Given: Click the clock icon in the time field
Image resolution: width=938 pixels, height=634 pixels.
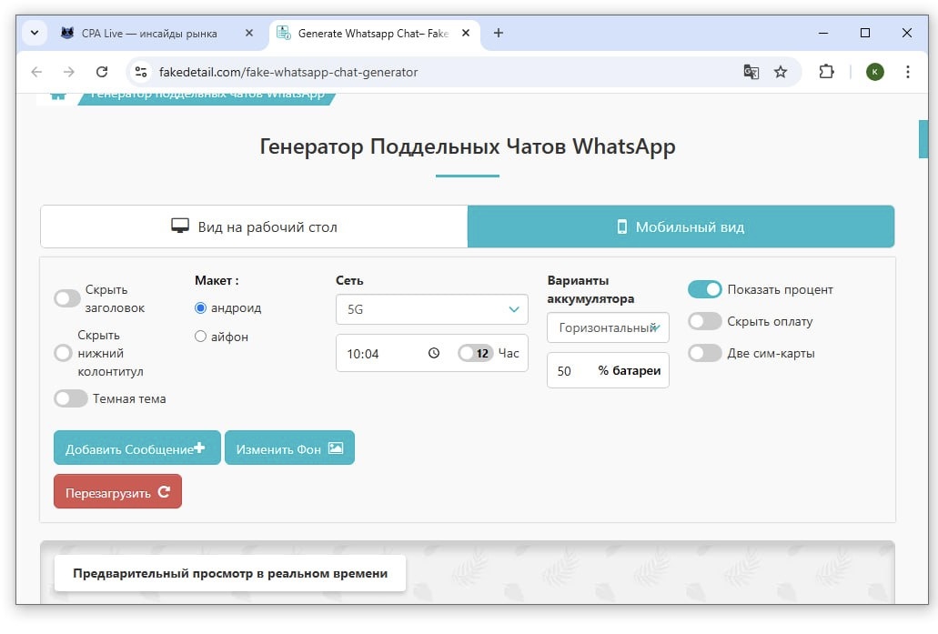Looking at the screenshot, I should point(434,353).
